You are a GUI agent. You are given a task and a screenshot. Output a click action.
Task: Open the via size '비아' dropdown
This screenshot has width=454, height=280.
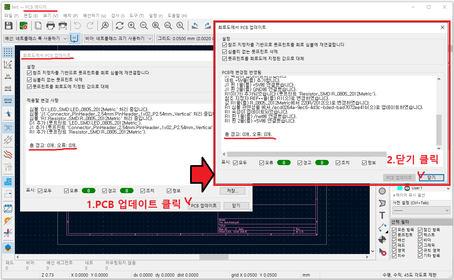pos(119,38)
